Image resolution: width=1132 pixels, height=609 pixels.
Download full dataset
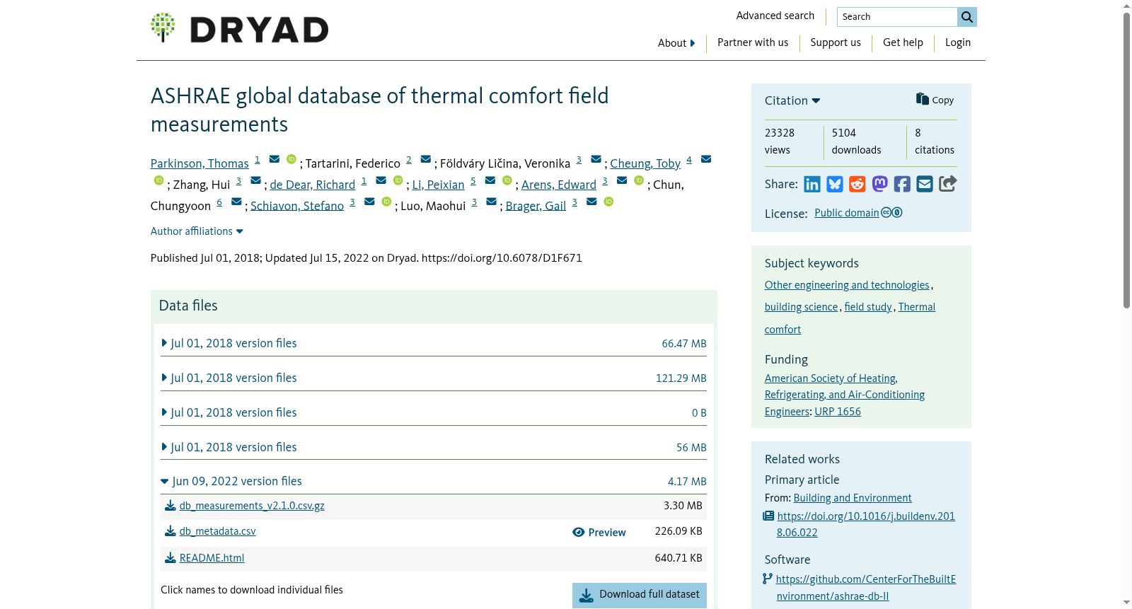(640, 596)
